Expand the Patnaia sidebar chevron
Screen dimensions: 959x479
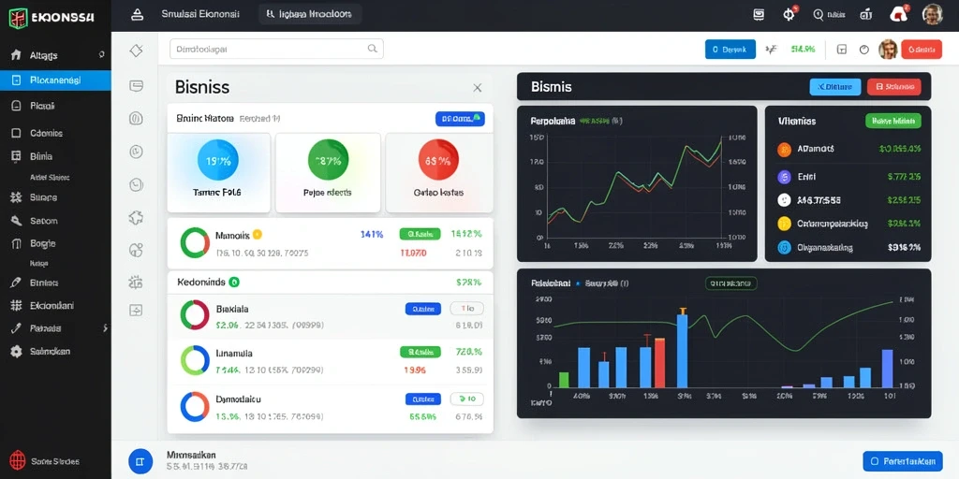click(x=105, y=328)
